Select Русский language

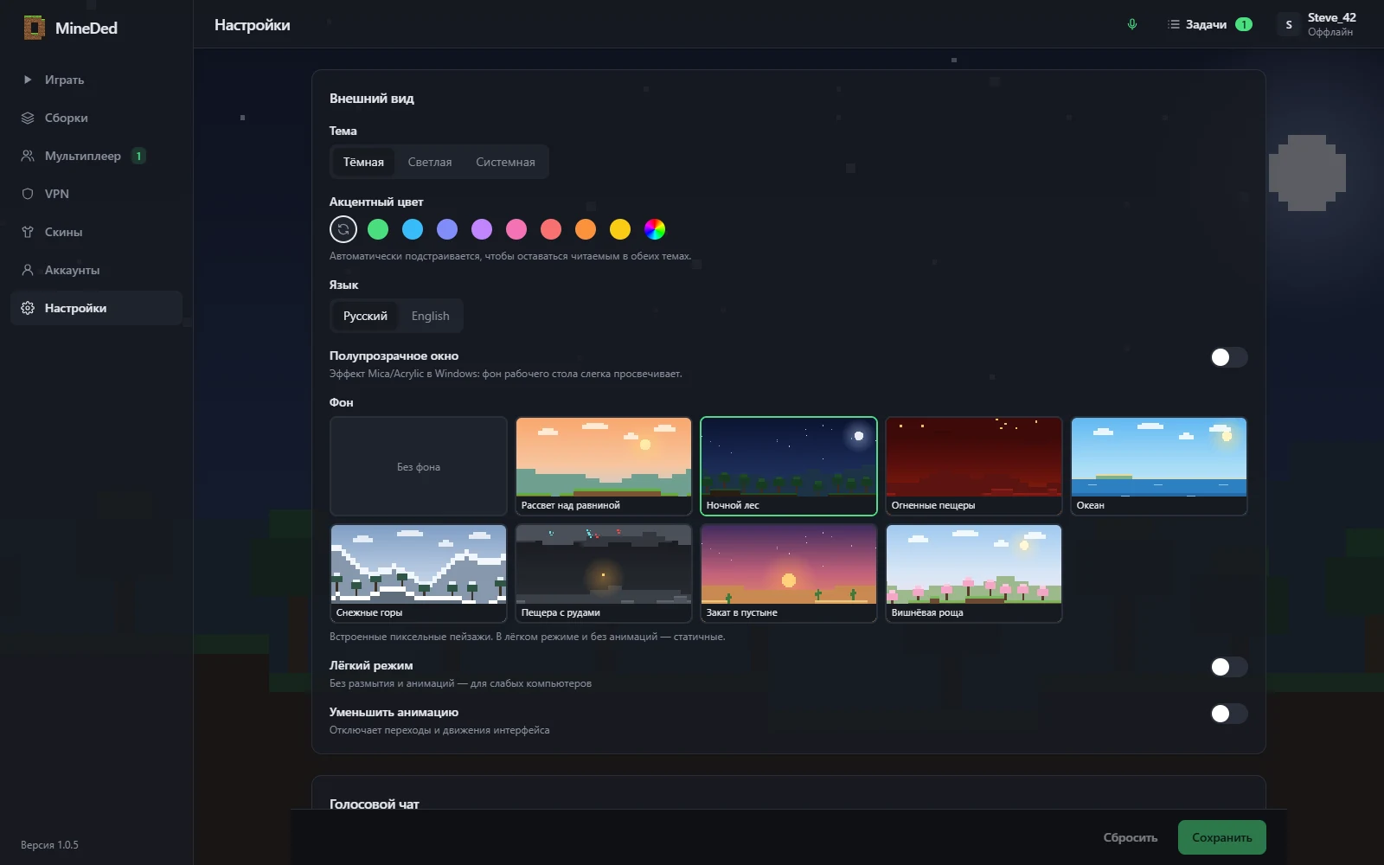(x=365, y=316)
